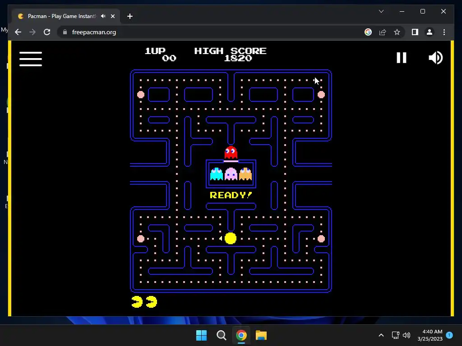
Task: Open Chrome's three-dot menu
Action: [444, 32]
